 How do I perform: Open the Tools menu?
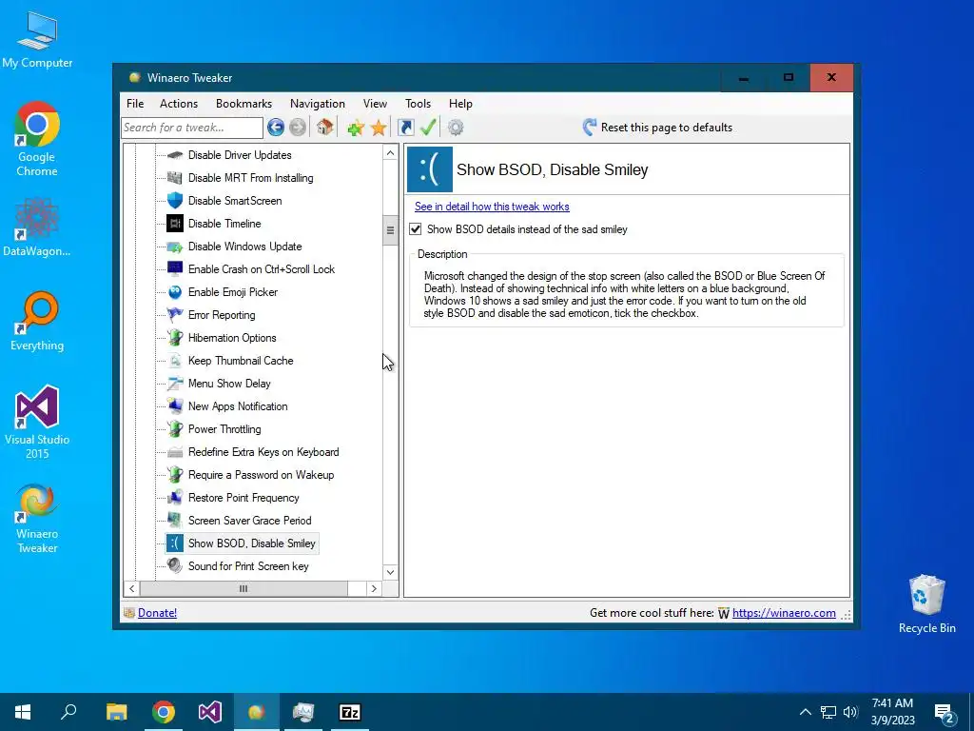point(418,104)
